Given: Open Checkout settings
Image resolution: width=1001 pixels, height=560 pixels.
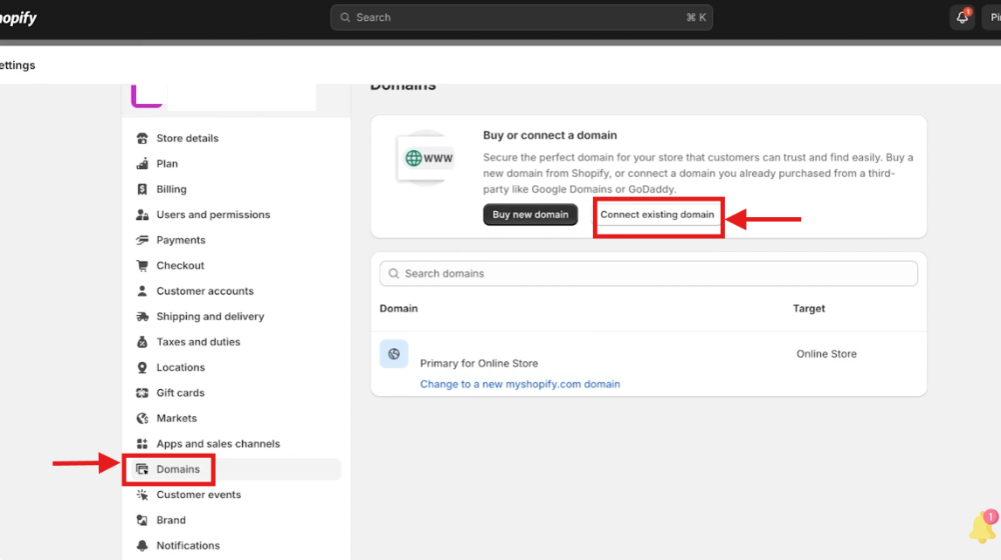Looking at the screenshot, I should (180, 266).
